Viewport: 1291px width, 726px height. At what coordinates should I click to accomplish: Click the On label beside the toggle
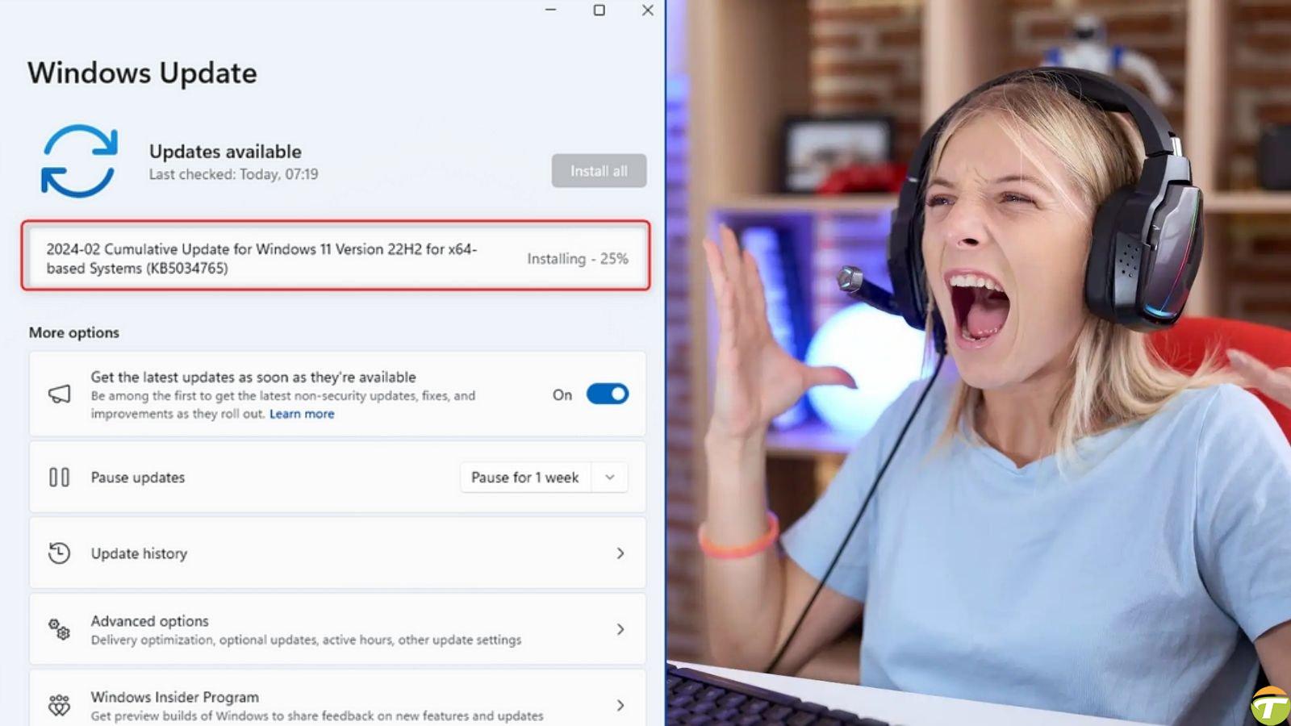pyautogui.click(x=562, y=394)
